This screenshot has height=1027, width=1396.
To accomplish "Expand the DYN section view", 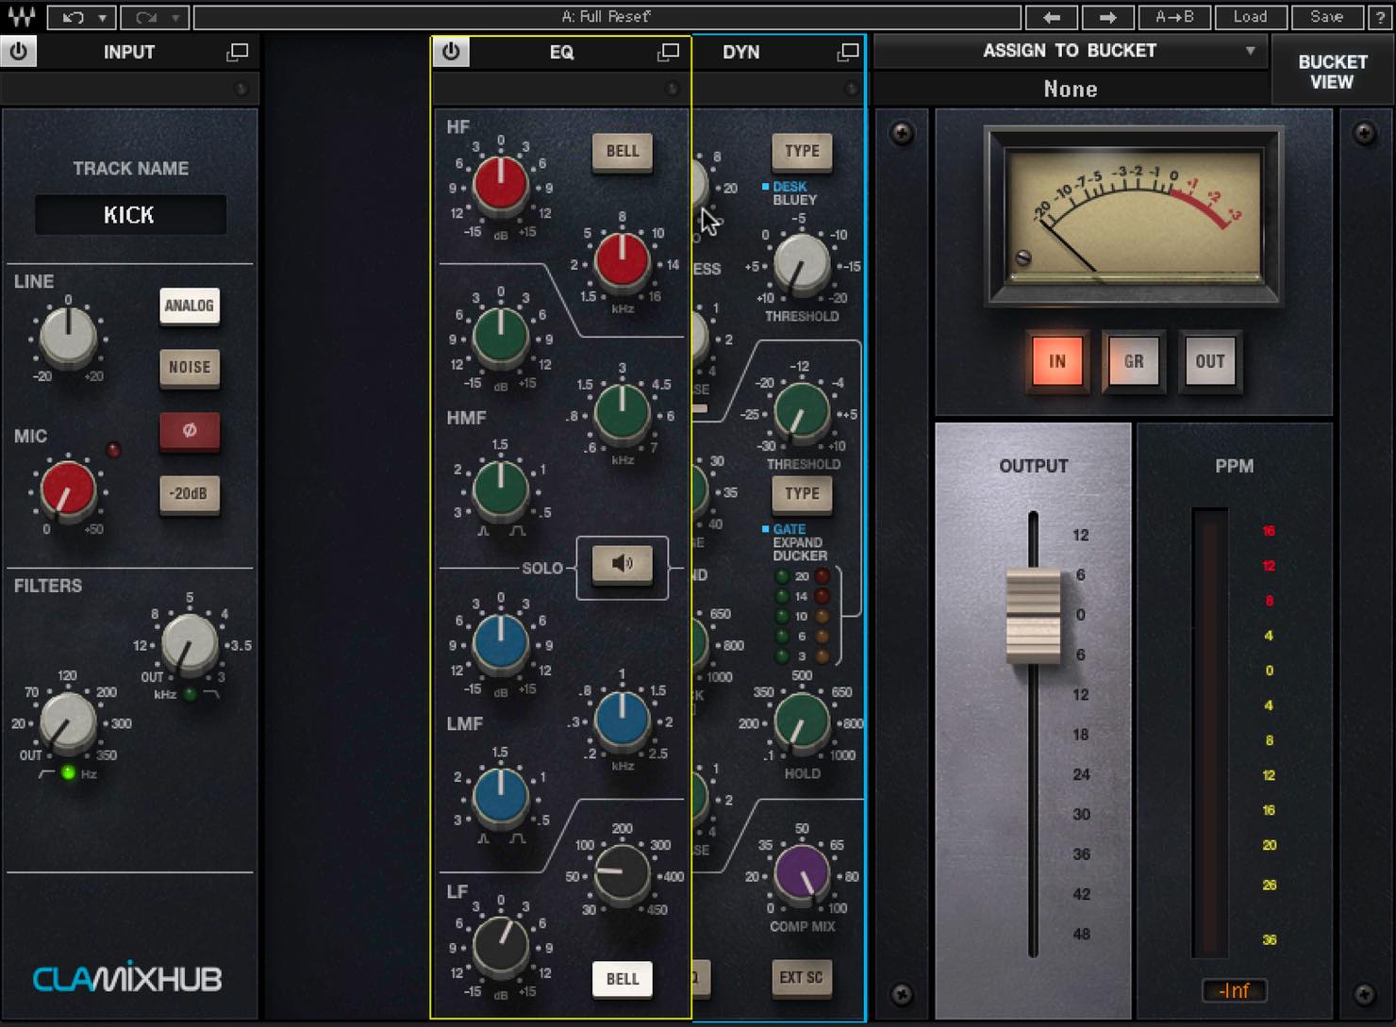I will [848, 53].
